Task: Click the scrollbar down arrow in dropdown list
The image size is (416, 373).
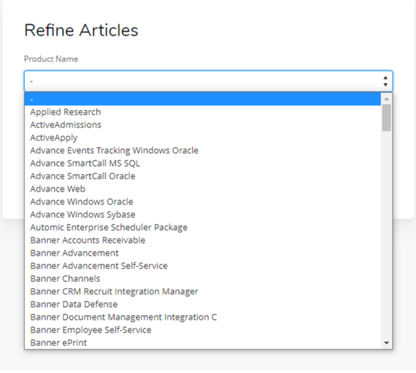Action: (x=386, y=343)
